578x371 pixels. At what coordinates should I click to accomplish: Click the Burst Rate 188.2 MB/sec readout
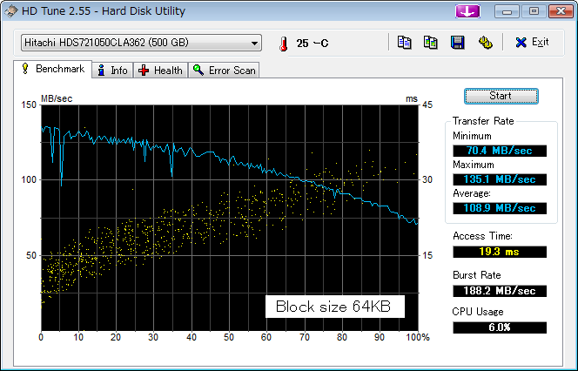click(x=500, y=290)
